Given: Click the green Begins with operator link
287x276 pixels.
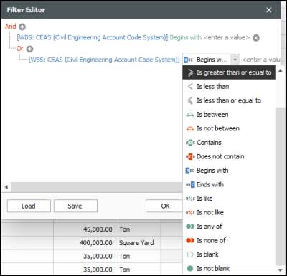Looking at the screenshot, I should tap(186, 37).
